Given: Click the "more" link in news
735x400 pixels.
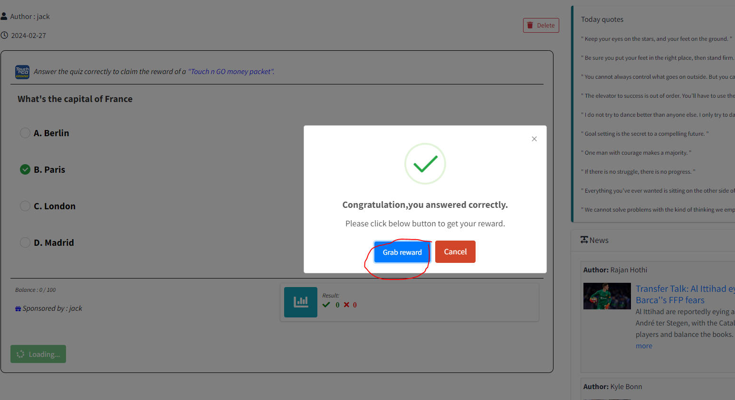Looking at the screenshot, I should pyautogui.click(x=644, y=346).
